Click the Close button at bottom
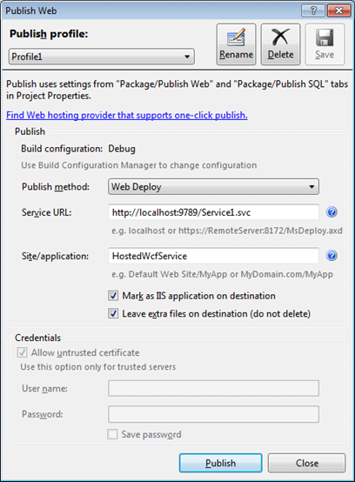The image size is (355, 482). [x=307, y=463]
